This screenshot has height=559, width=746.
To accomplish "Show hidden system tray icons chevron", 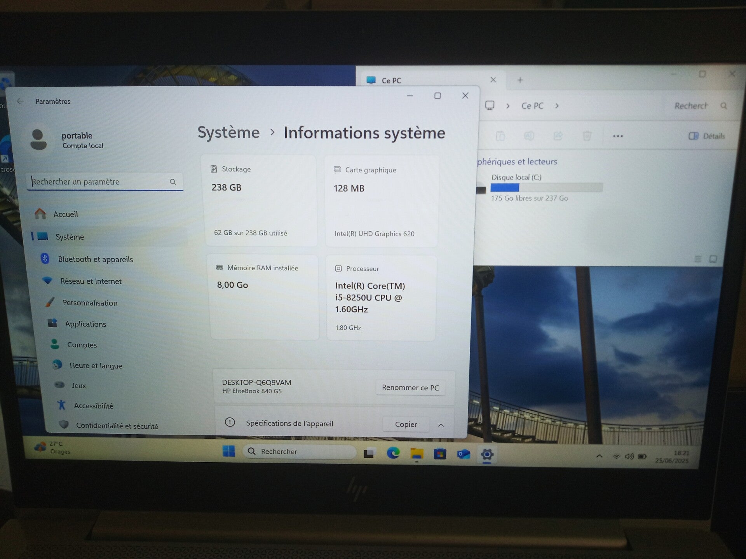I will pyautogui.click(x=599, y=456).
